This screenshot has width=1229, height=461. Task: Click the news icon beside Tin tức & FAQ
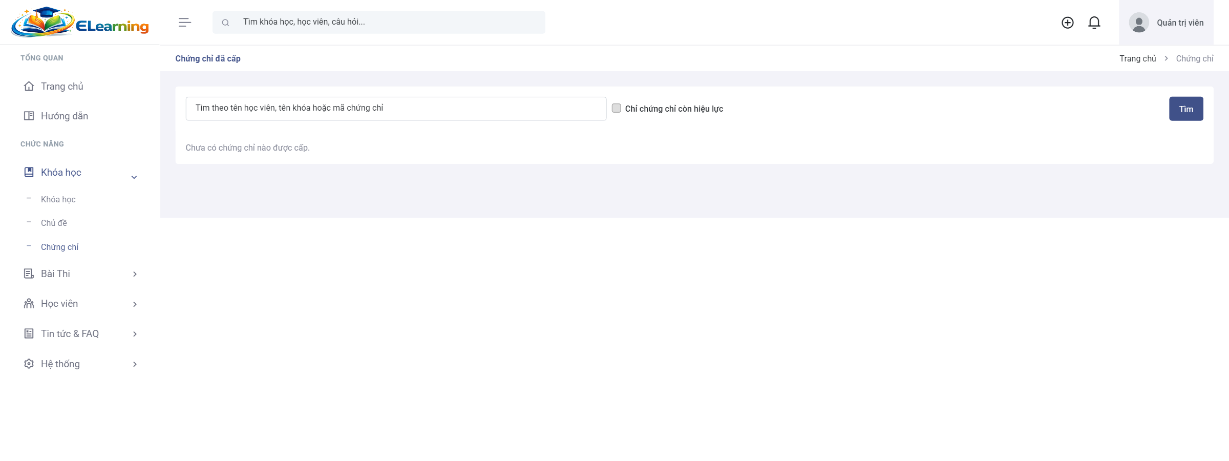pos(29,333)
